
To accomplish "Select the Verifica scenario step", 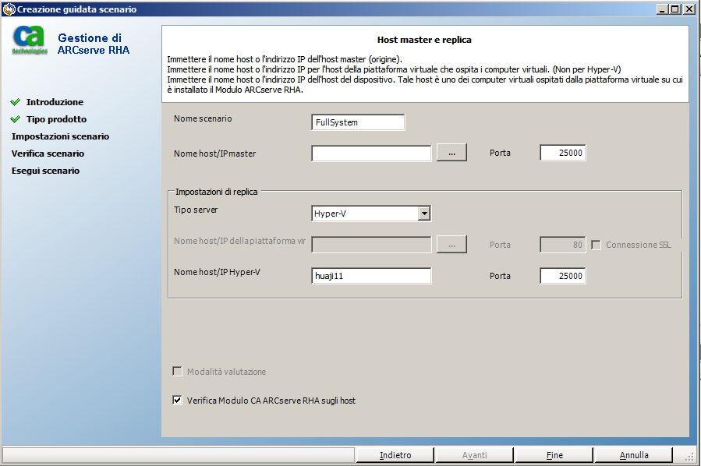I will point(48,154).
